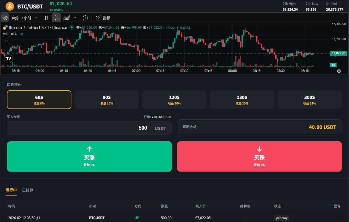The height and width of the screenshot is (222, 349).
Task: Choose the 120S settlement time option
Action: [174, 99]
